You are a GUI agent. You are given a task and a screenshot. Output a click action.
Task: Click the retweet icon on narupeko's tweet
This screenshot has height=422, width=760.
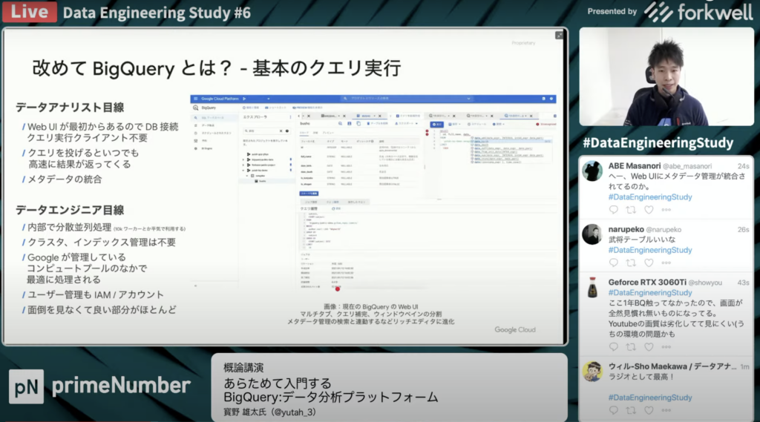click(631, 263)
